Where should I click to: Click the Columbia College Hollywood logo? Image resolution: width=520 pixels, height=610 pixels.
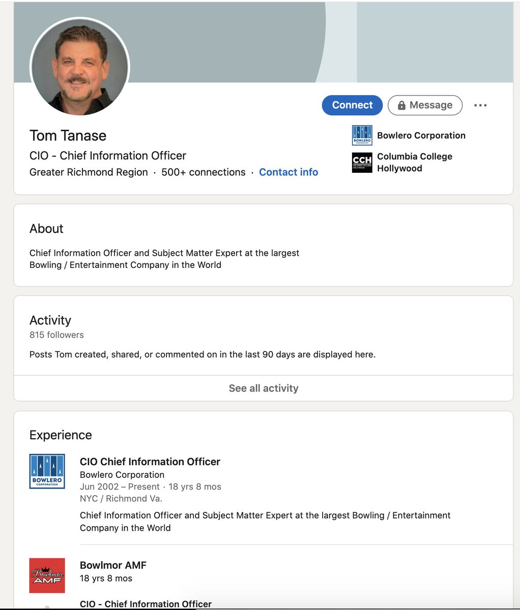(x=362, y=163)
